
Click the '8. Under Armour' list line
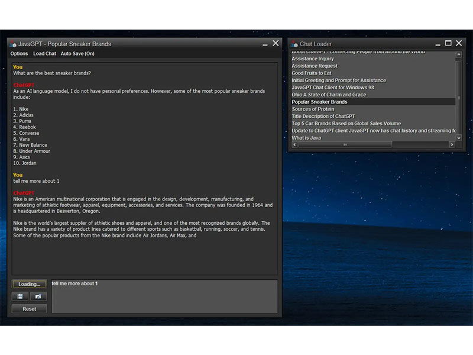click(x=32, y=151)
